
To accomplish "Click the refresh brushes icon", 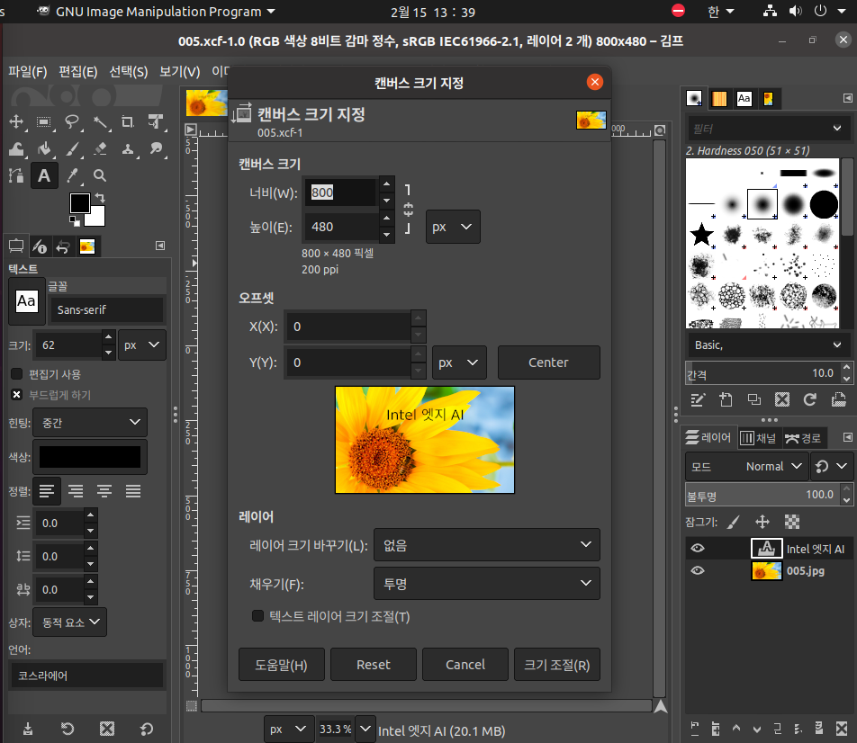I will point(810,400).
